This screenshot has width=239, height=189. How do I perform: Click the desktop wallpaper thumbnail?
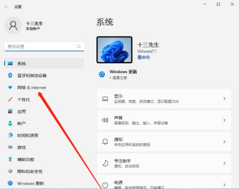point(115,50)
